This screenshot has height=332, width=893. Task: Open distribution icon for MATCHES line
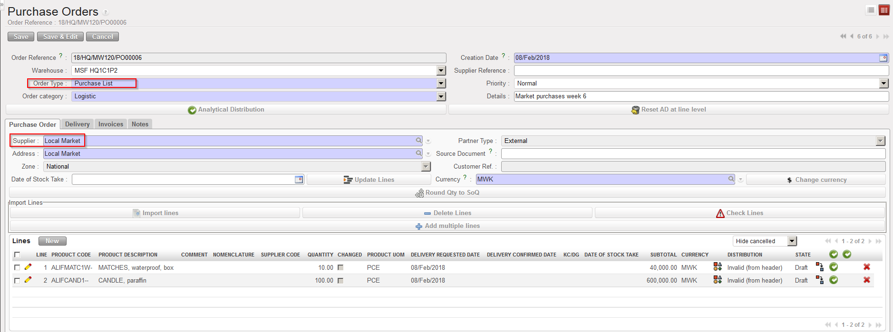coord(718,267)
